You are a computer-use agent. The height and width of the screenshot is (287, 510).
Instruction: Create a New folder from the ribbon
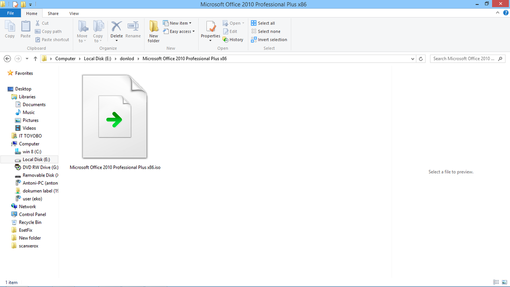(154, 31)
